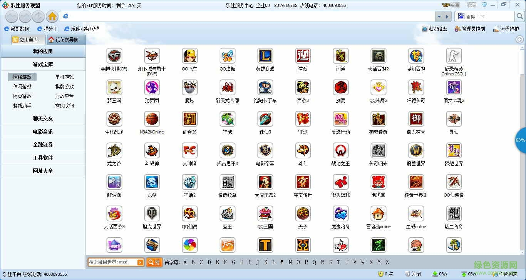Launch 魔兽世界 from the game list
The height and width of the screenshot is (280, 526).
(416, 151)
